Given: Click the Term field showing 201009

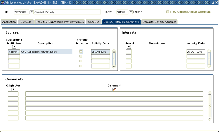Looking at the screenshot, I should (122, 12).
